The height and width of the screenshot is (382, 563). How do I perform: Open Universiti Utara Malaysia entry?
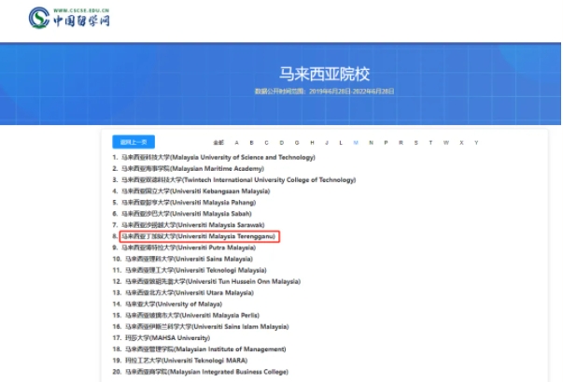tap(190, 292)
